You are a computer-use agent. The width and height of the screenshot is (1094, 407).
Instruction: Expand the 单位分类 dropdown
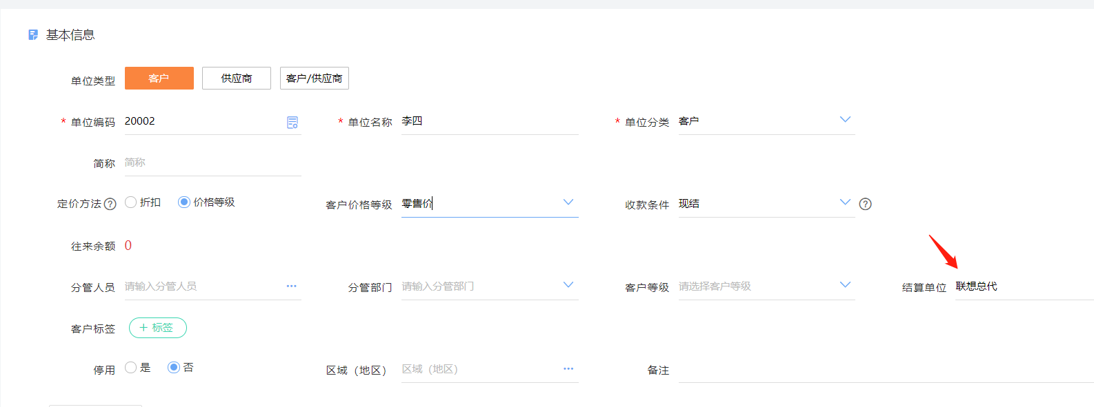tap(845, 120)
